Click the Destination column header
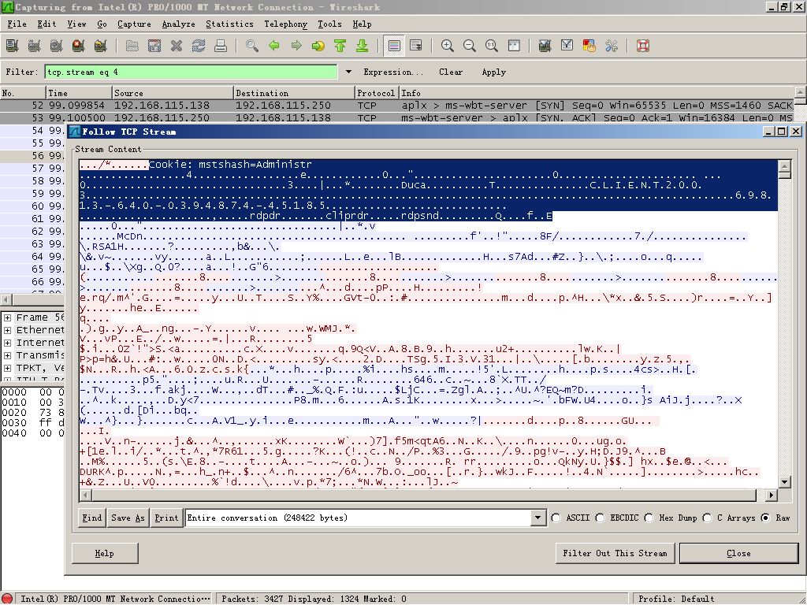 [294, 93]
